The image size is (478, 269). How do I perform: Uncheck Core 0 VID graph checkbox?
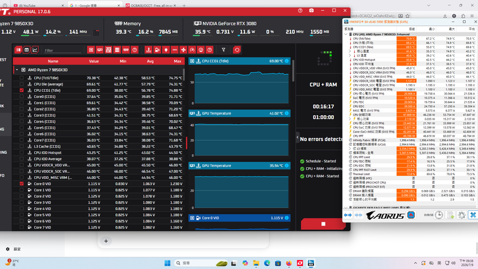pos(21,184)
